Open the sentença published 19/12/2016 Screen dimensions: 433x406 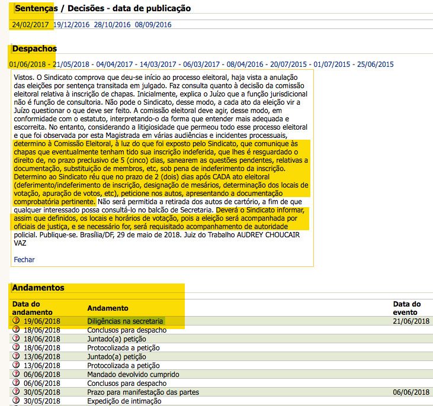[x=71, y=25]
